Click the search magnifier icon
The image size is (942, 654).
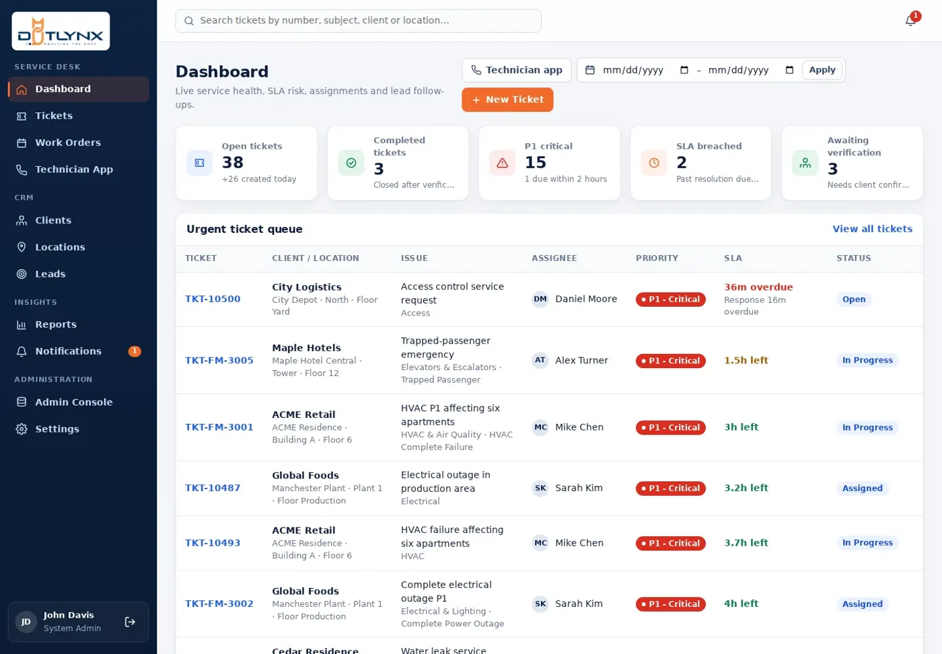(189, 21)
